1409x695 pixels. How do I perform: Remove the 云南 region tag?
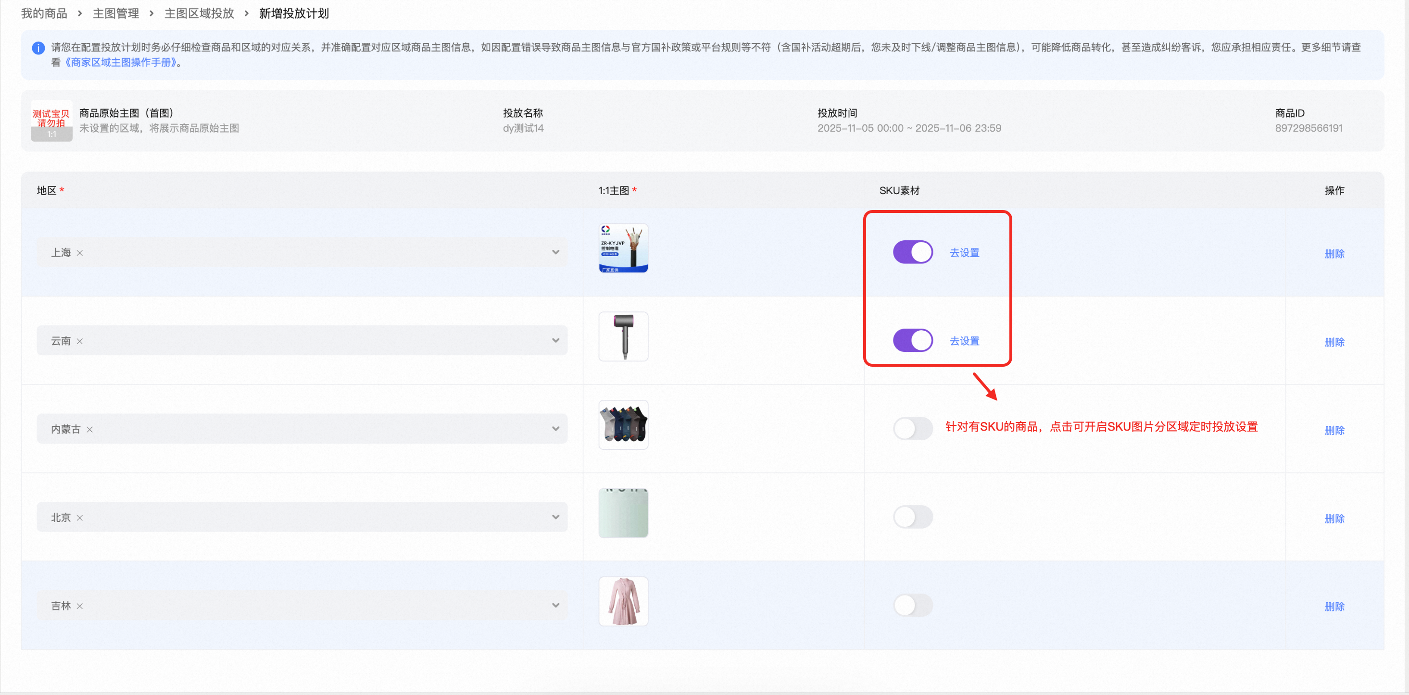coord(80,341)
